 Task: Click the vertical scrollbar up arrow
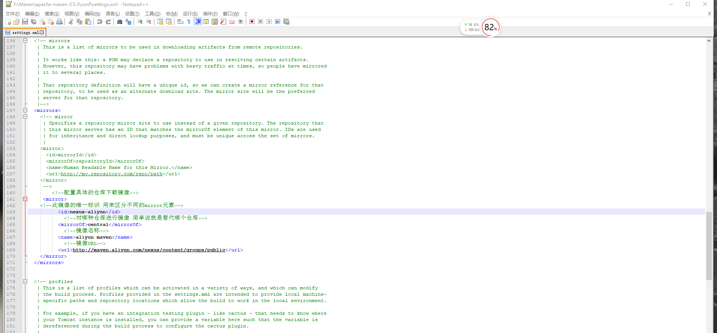(x=709, y=41)
